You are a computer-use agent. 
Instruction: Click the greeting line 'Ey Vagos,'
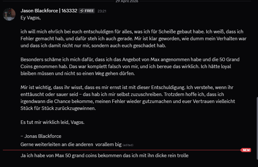click(x=31, y=18)
